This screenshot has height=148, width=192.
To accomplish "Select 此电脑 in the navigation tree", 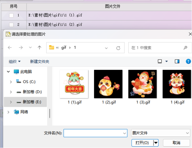I will 26,72.
